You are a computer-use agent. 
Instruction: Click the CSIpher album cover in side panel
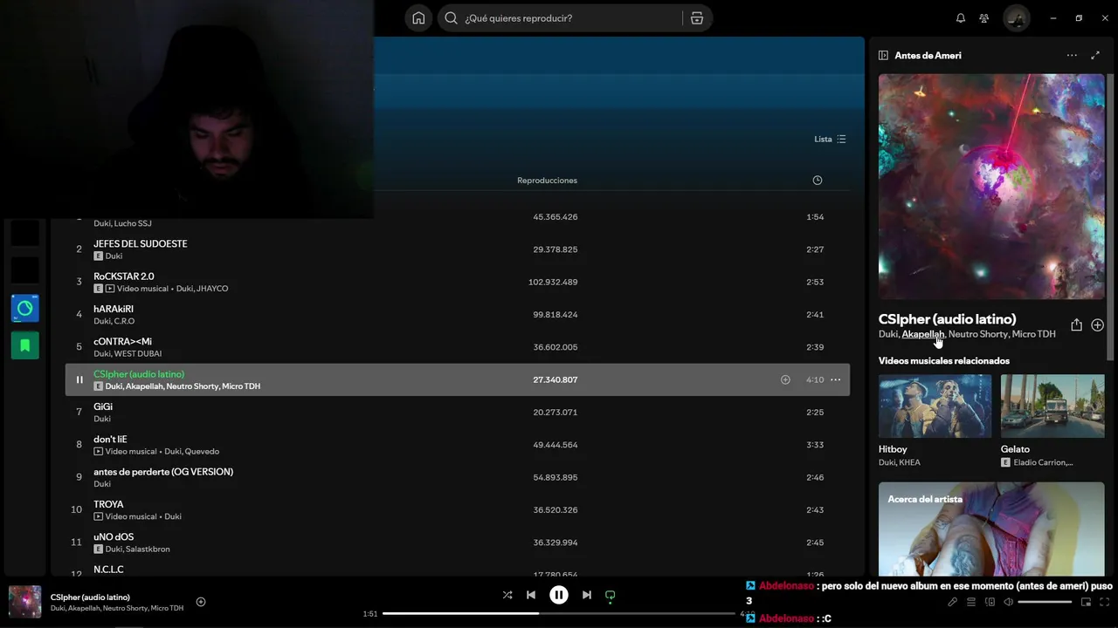point(991,187)
